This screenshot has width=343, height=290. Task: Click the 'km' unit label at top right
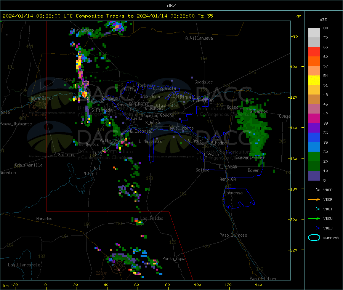[x=298, y=16]
